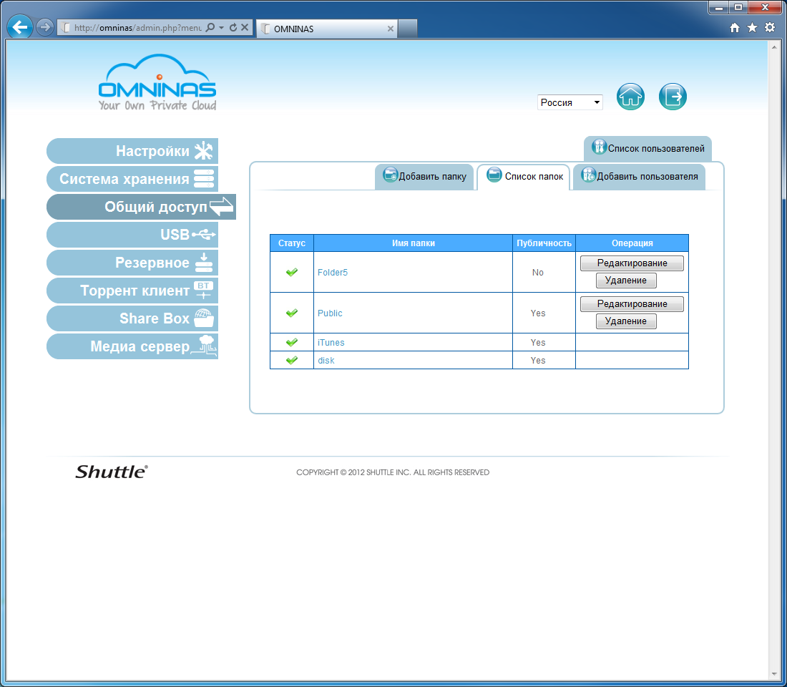Open the address bar dropdown arrow

click(x=221, y=28)
